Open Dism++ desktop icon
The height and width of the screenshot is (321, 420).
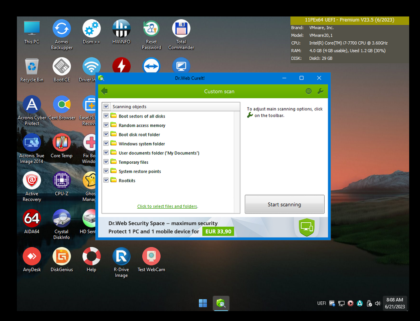point(91,32)
